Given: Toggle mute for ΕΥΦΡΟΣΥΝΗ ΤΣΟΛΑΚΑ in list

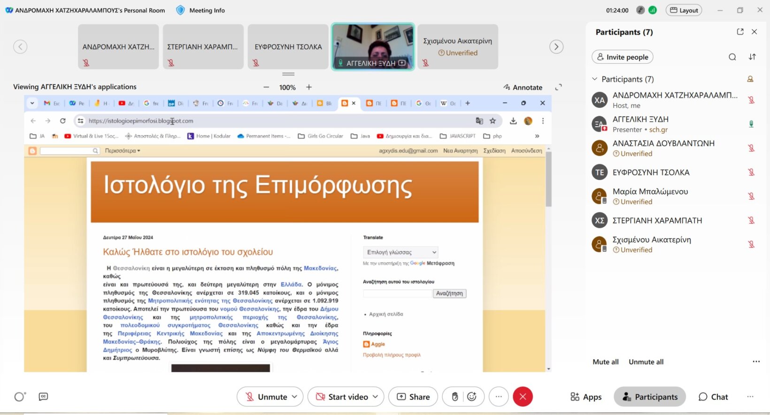Looking at the screenshot, I should pyautogui.click(x=751, y=173).
